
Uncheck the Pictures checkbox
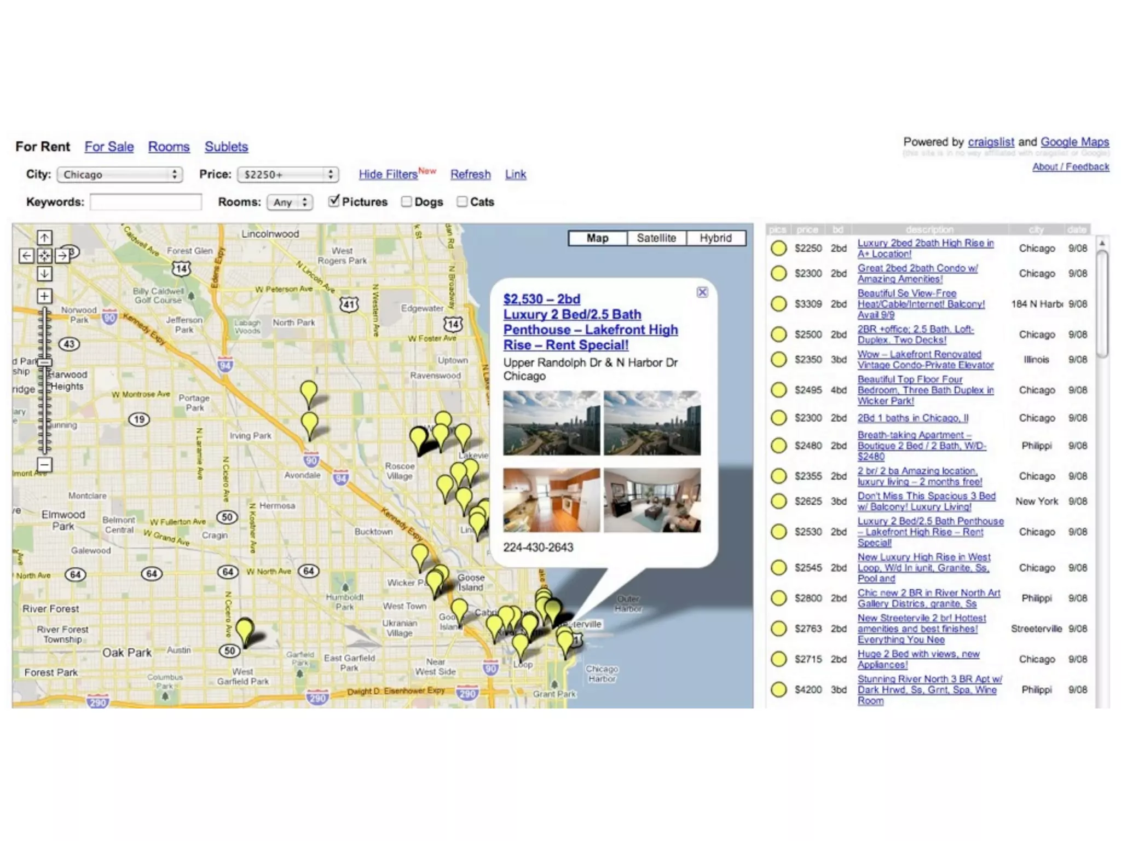coord(334,201)
